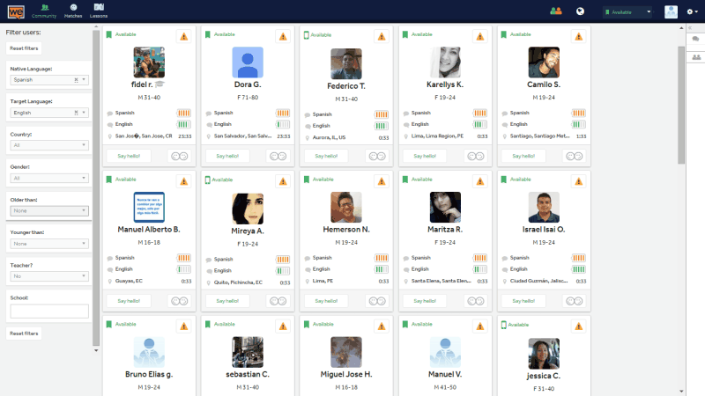Click faces icon on fidel r. card

click(180, 157)
